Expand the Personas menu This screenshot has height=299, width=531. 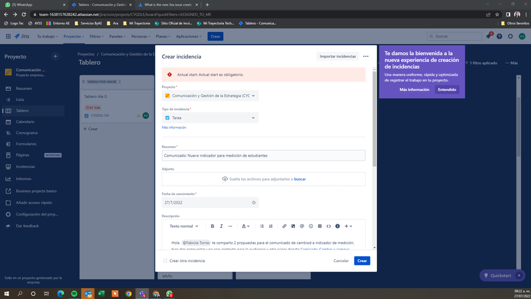tap(141, 36)
